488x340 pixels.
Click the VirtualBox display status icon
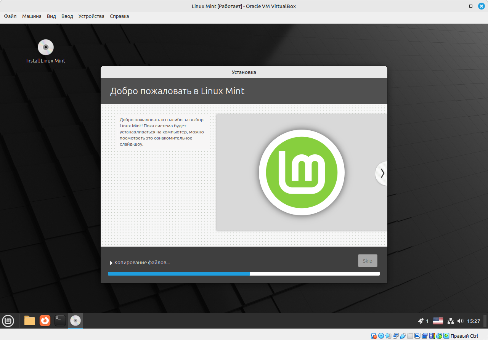pyautogui.click(x=417, y=336)
